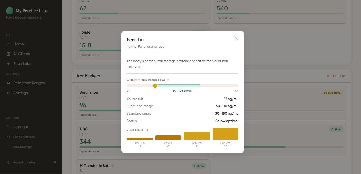Click the info icon beside % Transferrin Sat.
361x174 pixels.
(x=112, y=166)
